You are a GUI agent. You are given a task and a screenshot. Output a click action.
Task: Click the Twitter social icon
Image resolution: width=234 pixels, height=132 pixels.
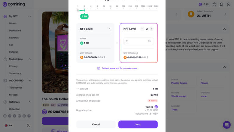coord(15,116)
